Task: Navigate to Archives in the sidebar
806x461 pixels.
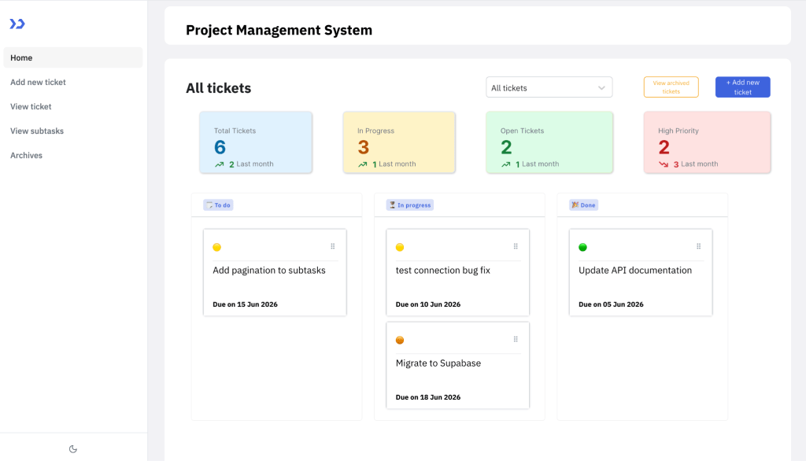Action: tap(26, 155)
